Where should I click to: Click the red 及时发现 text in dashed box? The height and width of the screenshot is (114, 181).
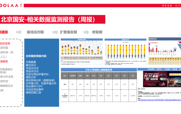[x=5, y=43]
